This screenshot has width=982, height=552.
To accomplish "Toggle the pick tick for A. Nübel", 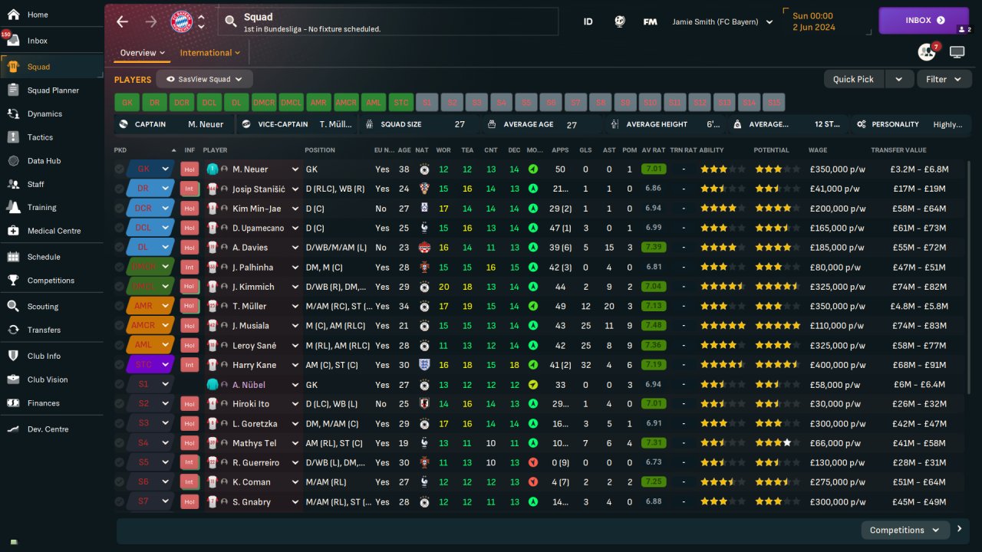I will tap(119, 385).
